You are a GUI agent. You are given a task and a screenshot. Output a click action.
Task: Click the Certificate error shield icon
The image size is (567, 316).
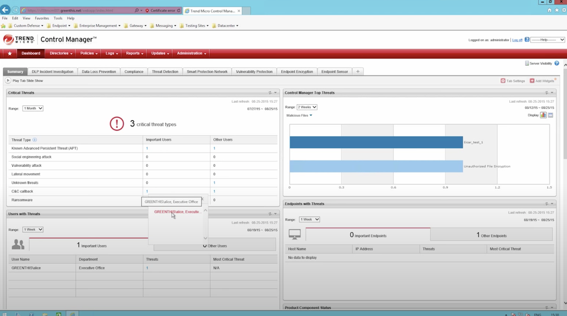pos(147,11)
